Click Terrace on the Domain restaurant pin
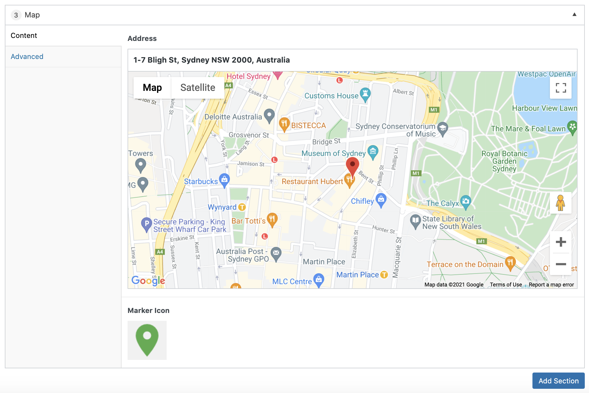 (x=510, y=263)
